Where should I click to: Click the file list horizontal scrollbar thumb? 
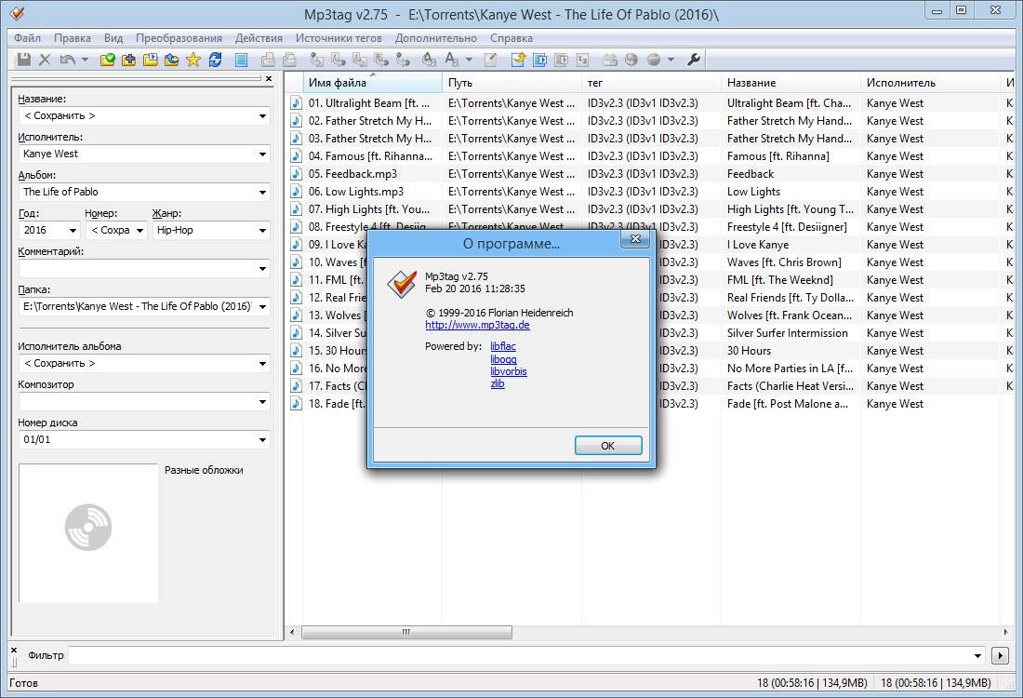point(406,632)
